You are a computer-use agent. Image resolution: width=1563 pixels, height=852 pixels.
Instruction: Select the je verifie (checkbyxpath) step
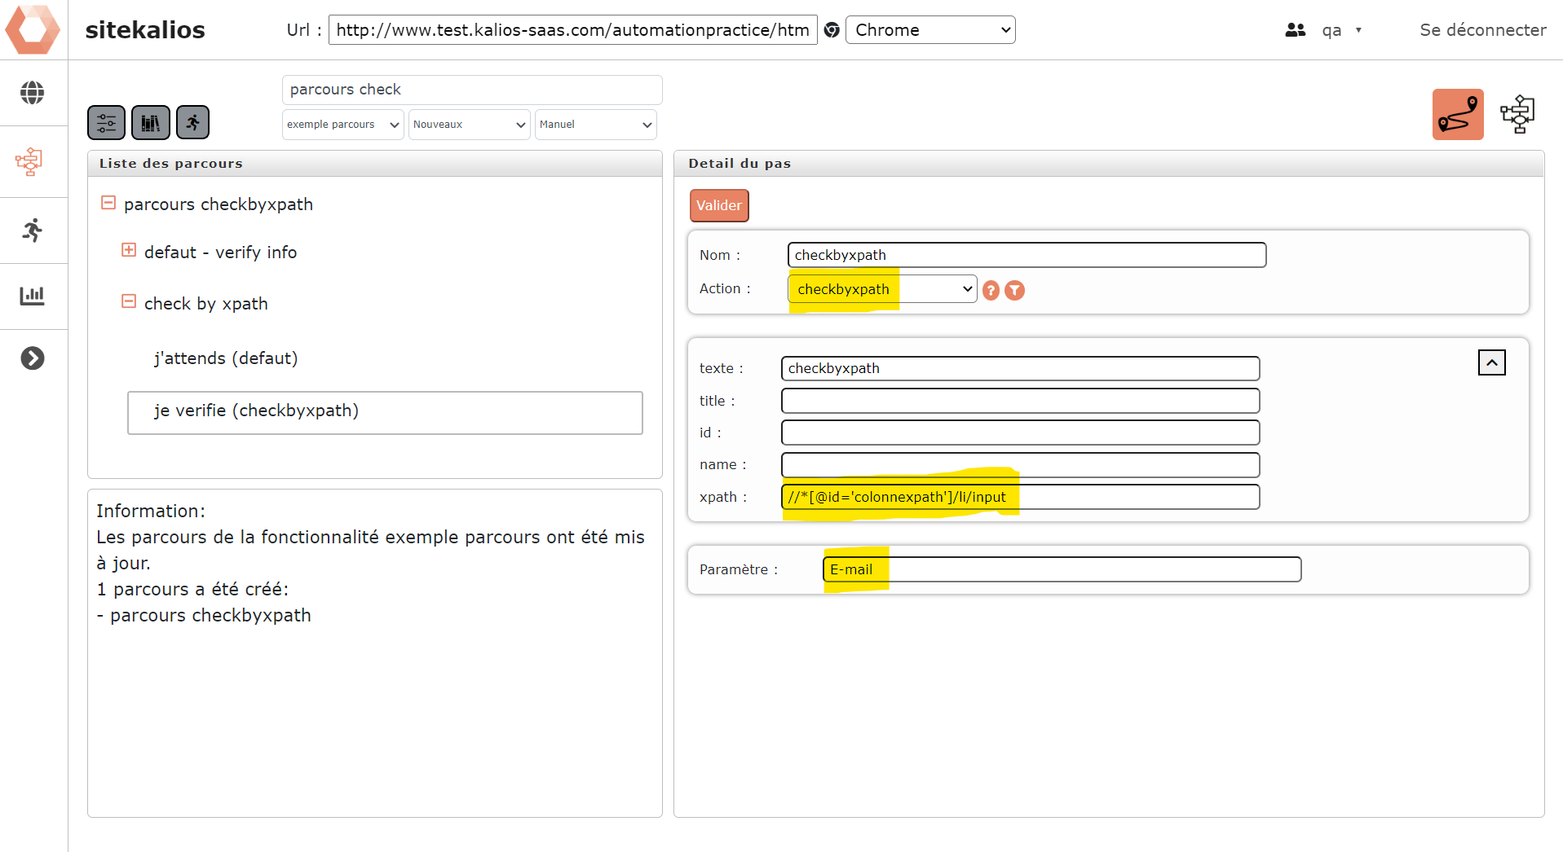click(x=385, y=412)
